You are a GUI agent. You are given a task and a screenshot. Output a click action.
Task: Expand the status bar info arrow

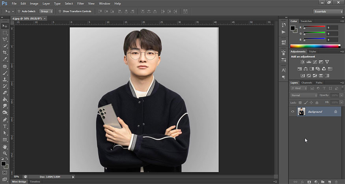73,177
